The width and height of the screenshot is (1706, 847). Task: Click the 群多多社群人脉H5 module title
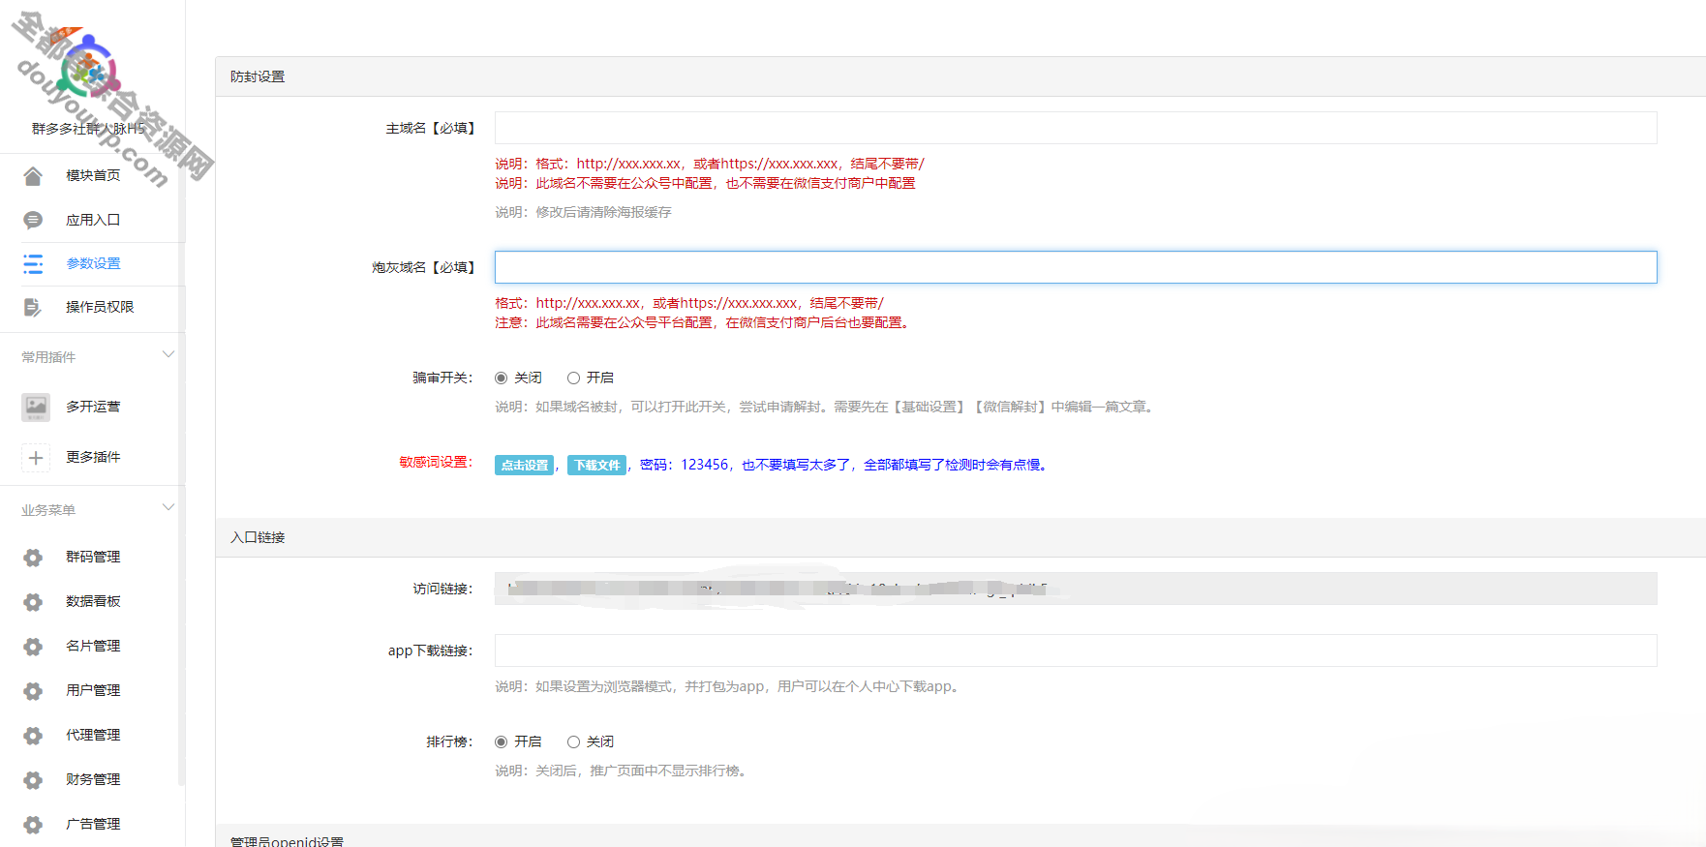click(x=88, y=129)
